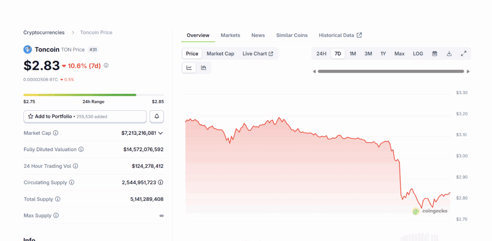Click the left arrow of chart scrollbar

pos(314,72)
